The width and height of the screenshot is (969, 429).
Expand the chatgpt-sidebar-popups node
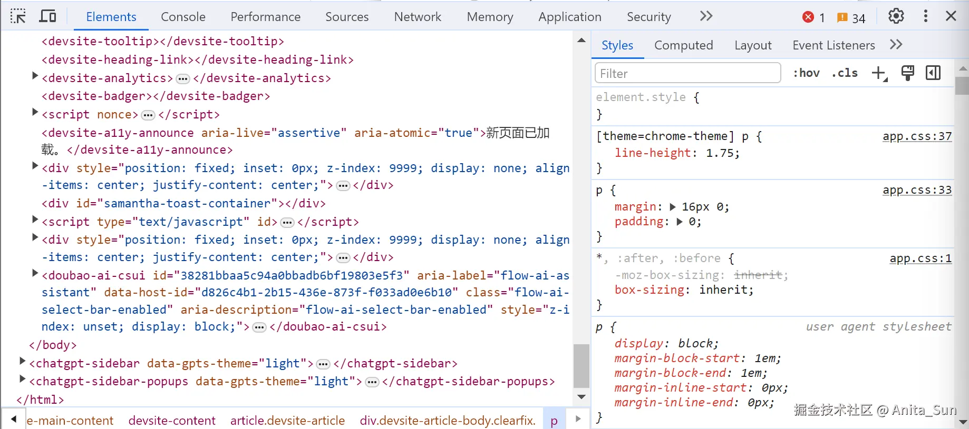[22, 379]
